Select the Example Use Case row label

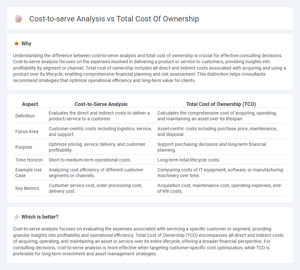pos(28,173)
